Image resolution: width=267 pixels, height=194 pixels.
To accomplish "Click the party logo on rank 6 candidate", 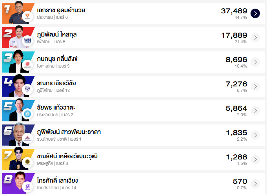I will tap(27, 138).
